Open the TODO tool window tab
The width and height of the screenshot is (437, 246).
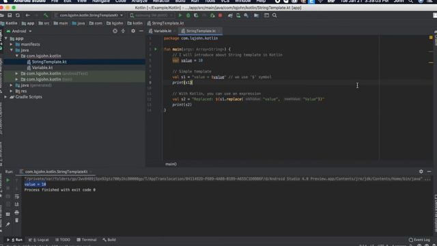tap(63, 240)
